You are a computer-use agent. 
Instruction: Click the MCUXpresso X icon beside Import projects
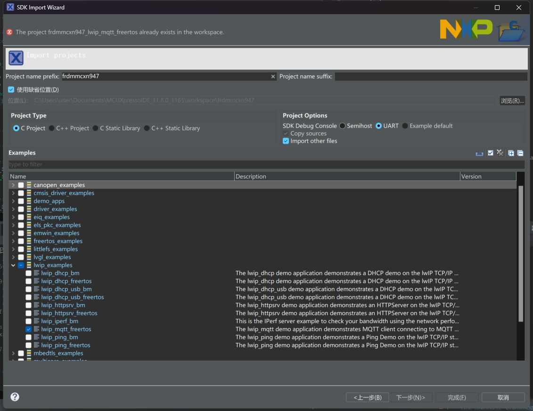pyautogui.click(x=16, y=58)
